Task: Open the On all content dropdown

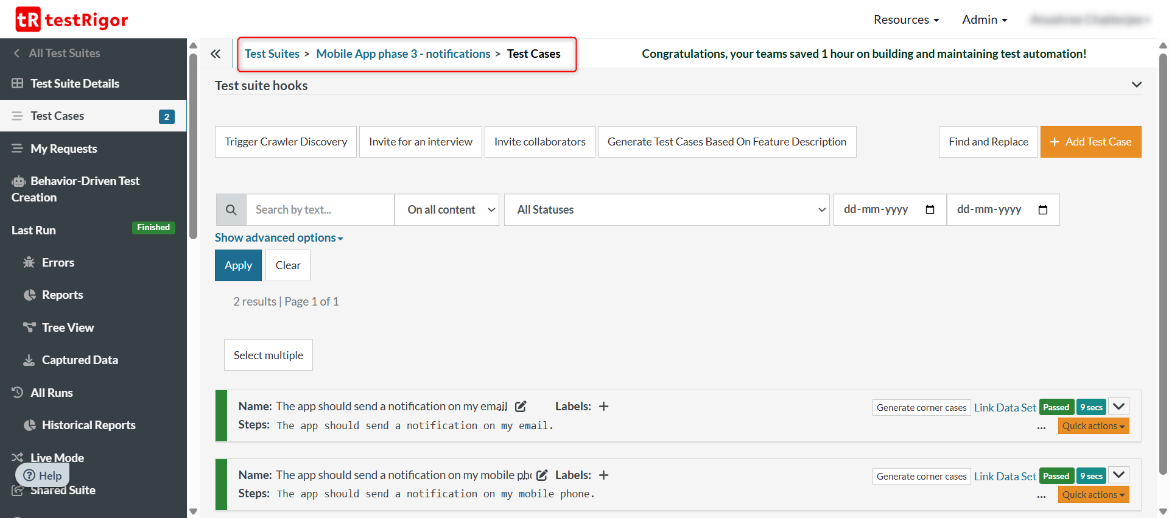Action: click(x=447, y=210)
